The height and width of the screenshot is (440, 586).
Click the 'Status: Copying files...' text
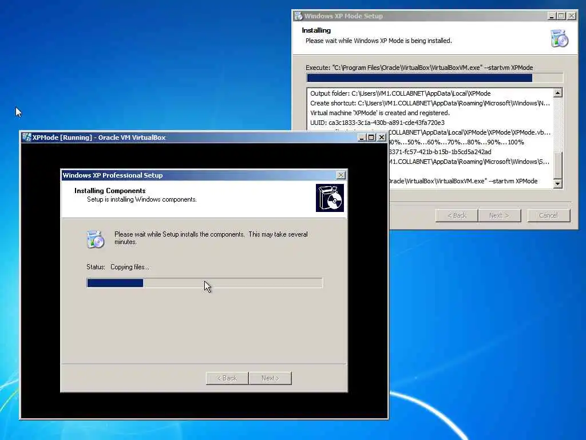118,267
